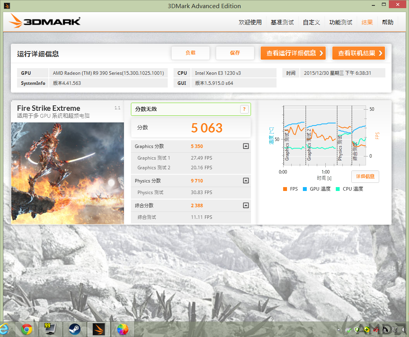Open 详细信息 below the chart
Image resolution: width=409 pixels, height=337 pixels.
tap(365, 177)
